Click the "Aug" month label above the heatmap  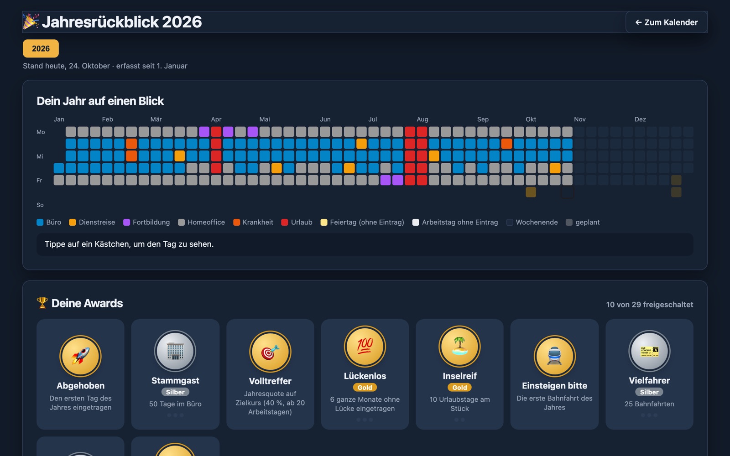422,119
